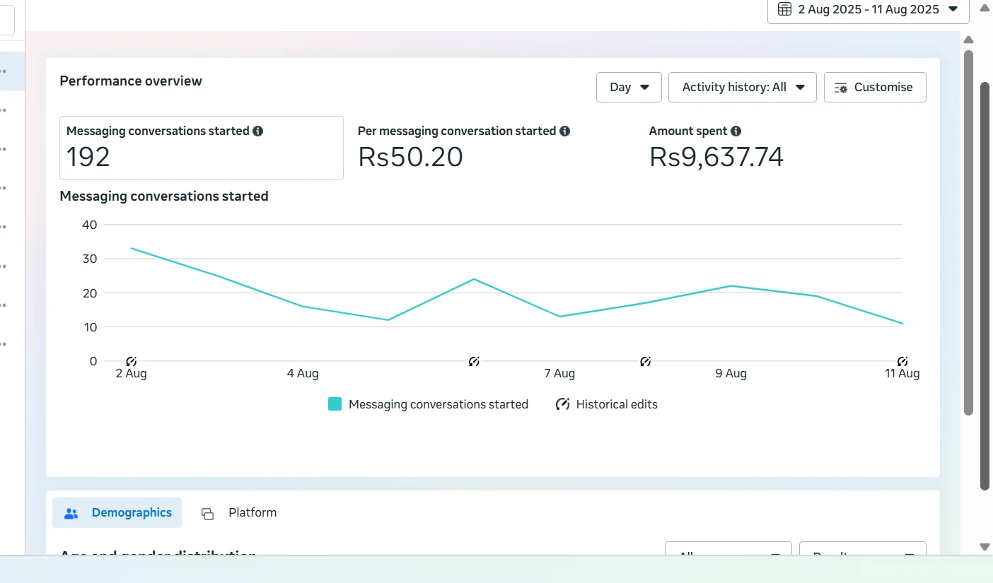
Task: Click the Platform tab icon
Action: [208, 514]
